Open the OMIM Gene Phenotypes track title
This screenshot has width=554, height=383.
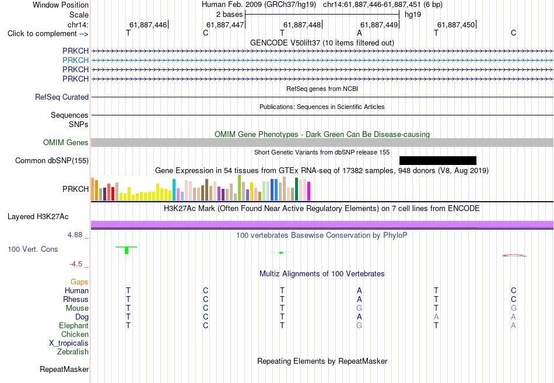coord(322,134)
